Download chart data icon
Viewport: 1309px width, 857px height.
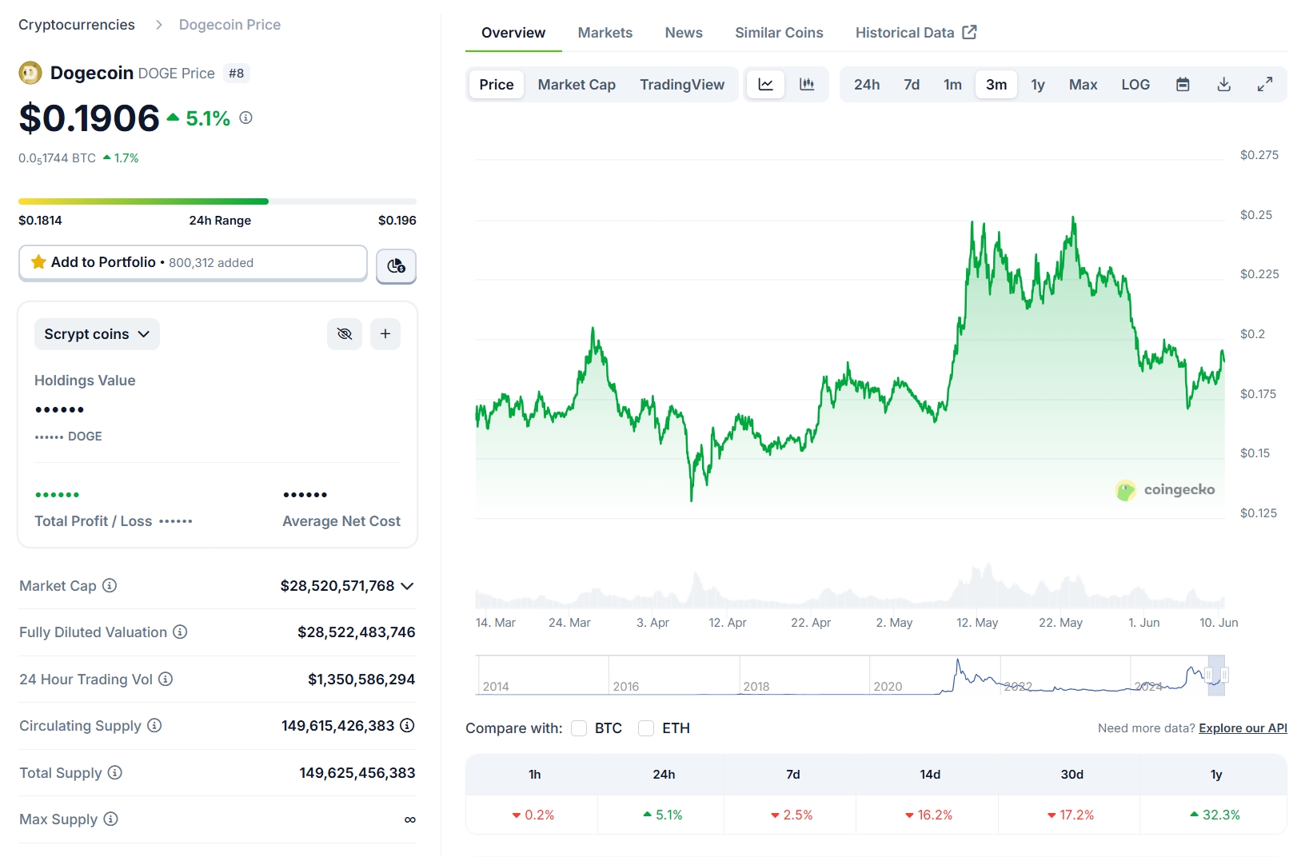[x=1223, y=84]
